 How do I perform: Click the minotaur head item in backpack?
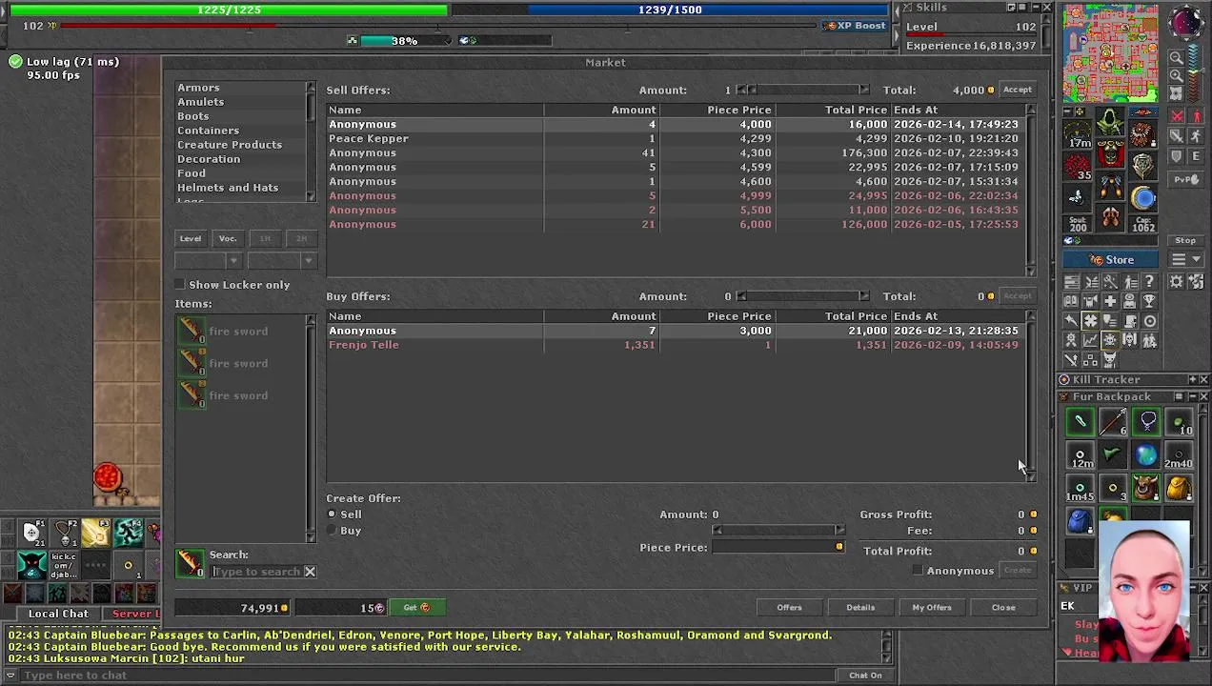click(x=1146, y=489)
